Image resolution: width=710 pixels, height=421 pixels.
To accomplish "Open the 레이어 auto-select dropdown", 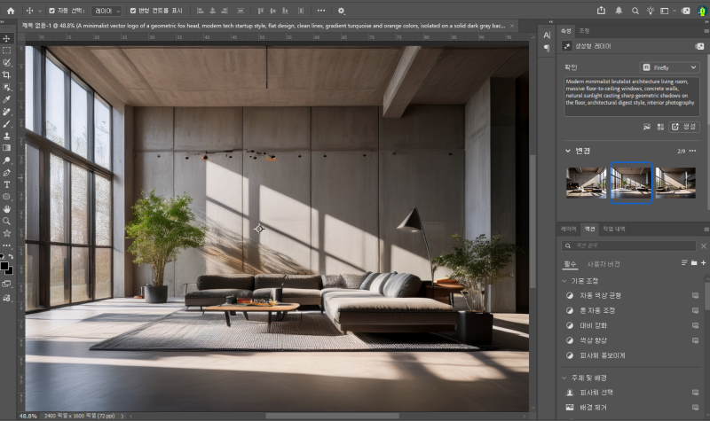I will pyautogui.click(x=106, y=11).
